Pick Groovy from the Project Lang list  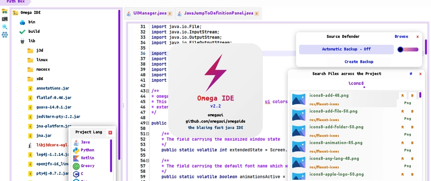coord(87,165)
